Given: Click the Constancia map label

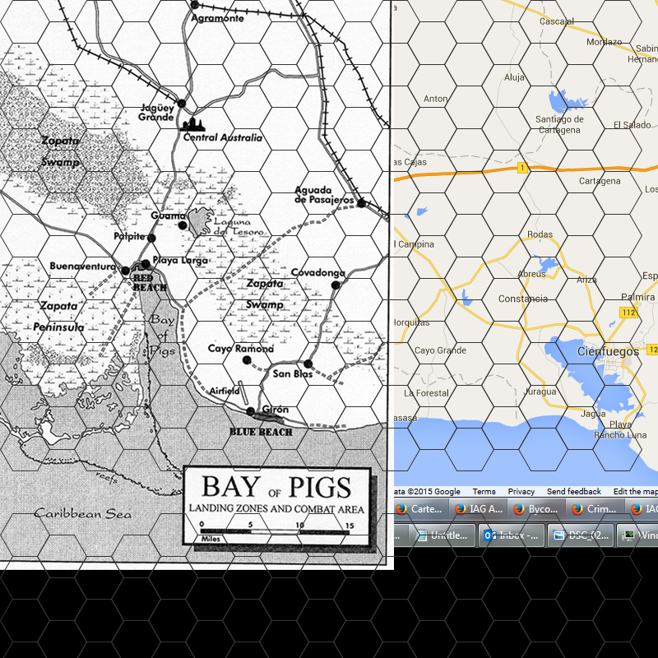Looking at the screenshot, I should click(523, 299).
